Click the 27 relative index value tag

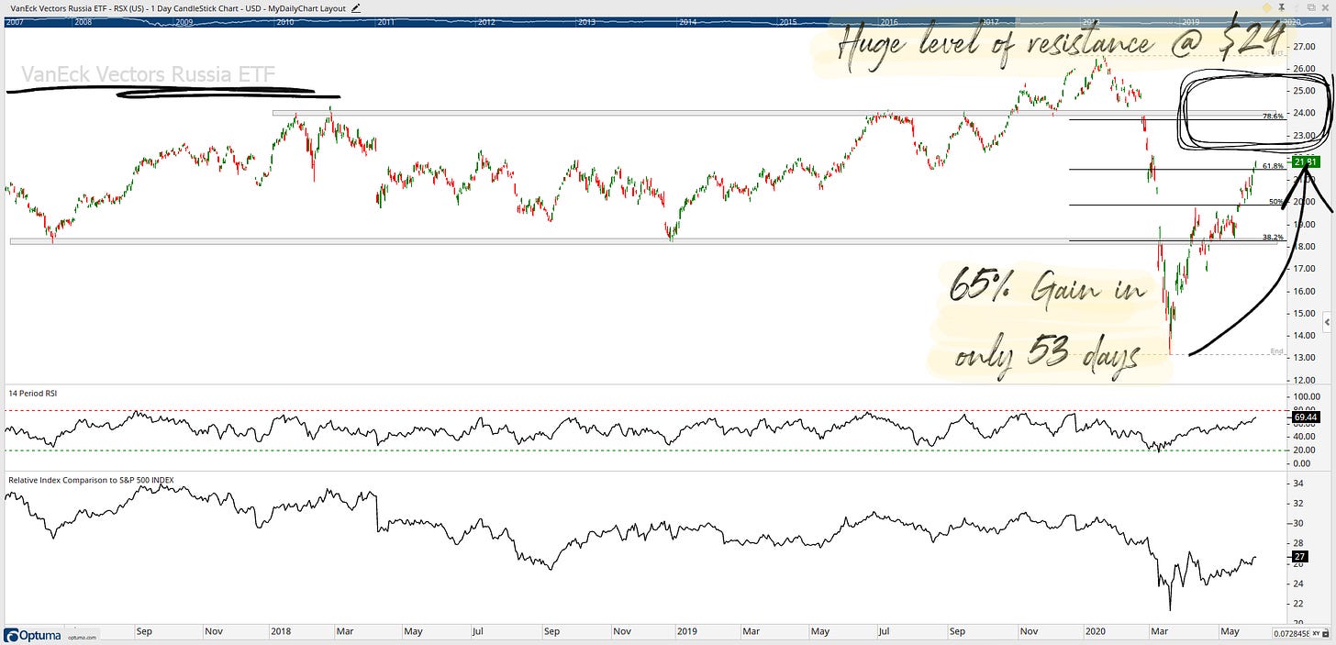coord(1299,556)
